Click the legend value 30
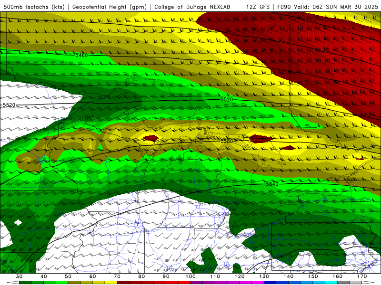The width and height of the screenshot is (381, 285). [x=19, y=276]
